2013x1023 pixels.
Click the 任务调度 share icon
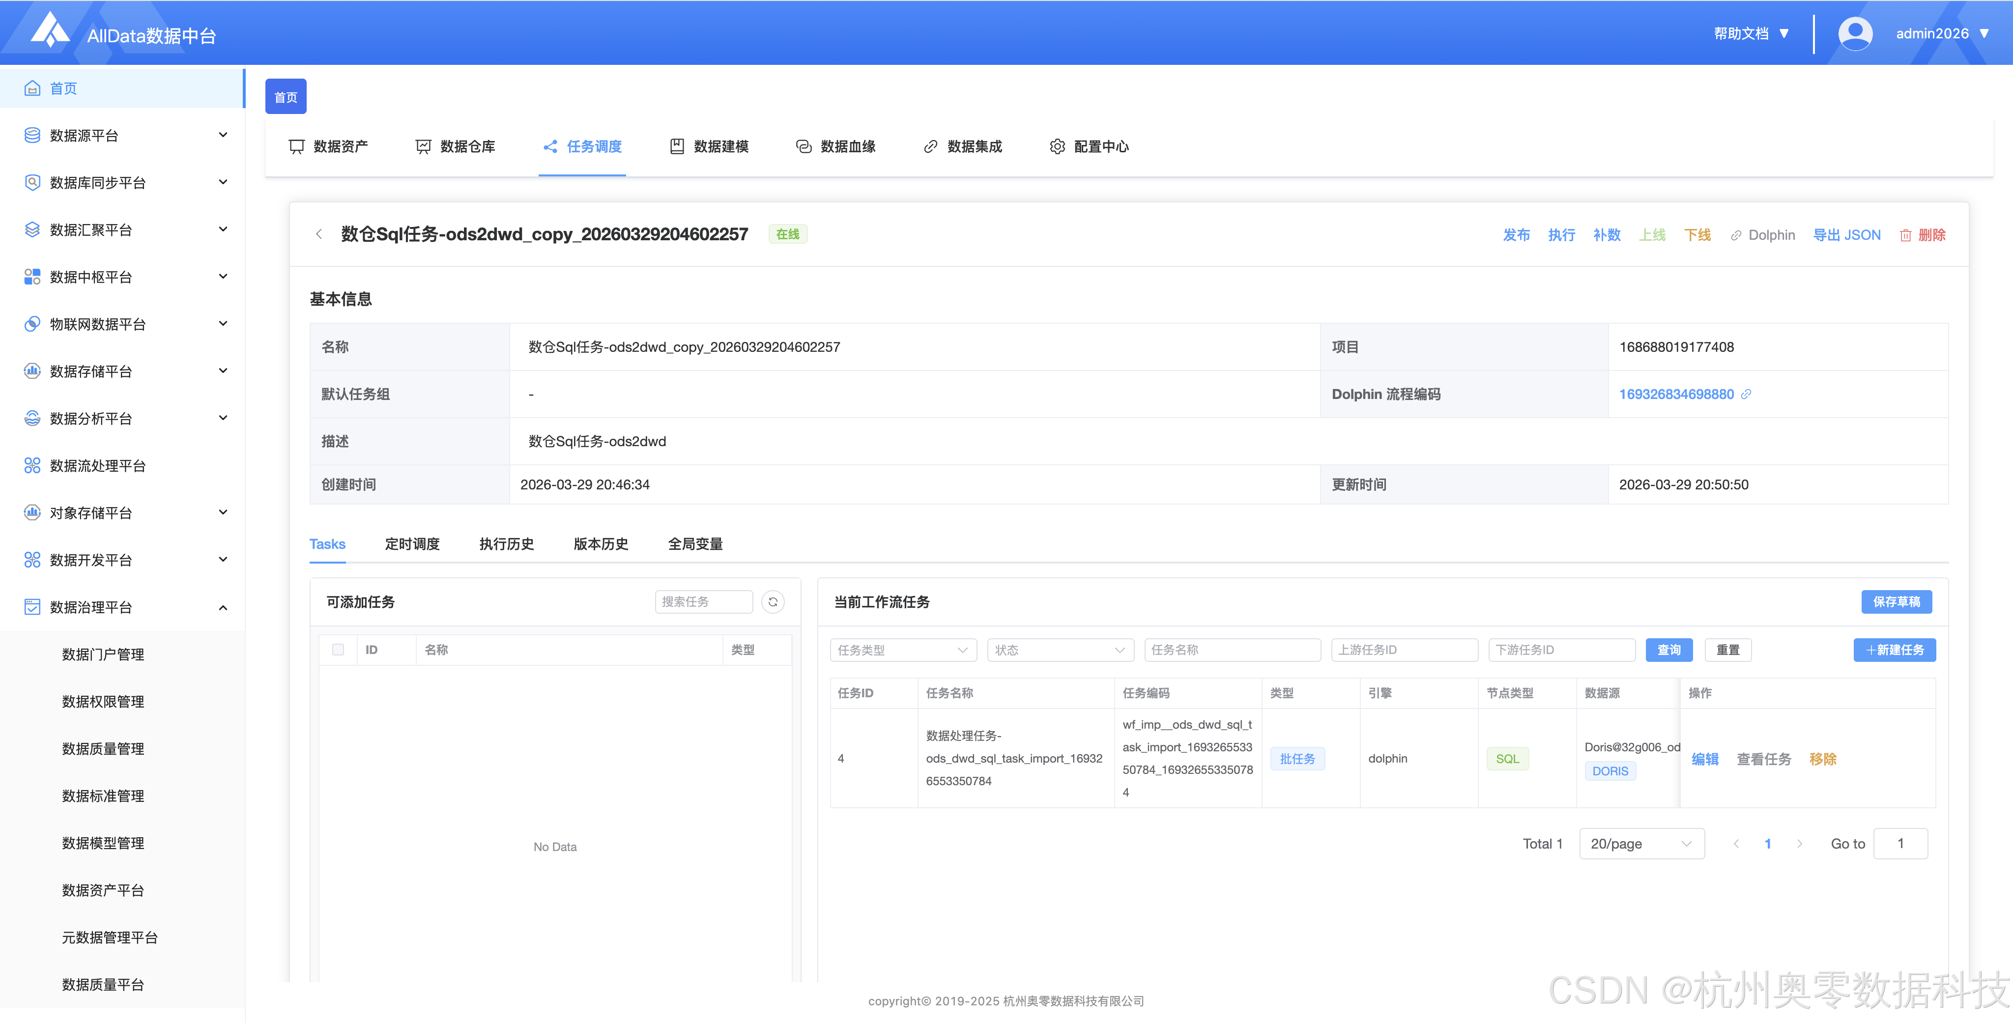550,147
